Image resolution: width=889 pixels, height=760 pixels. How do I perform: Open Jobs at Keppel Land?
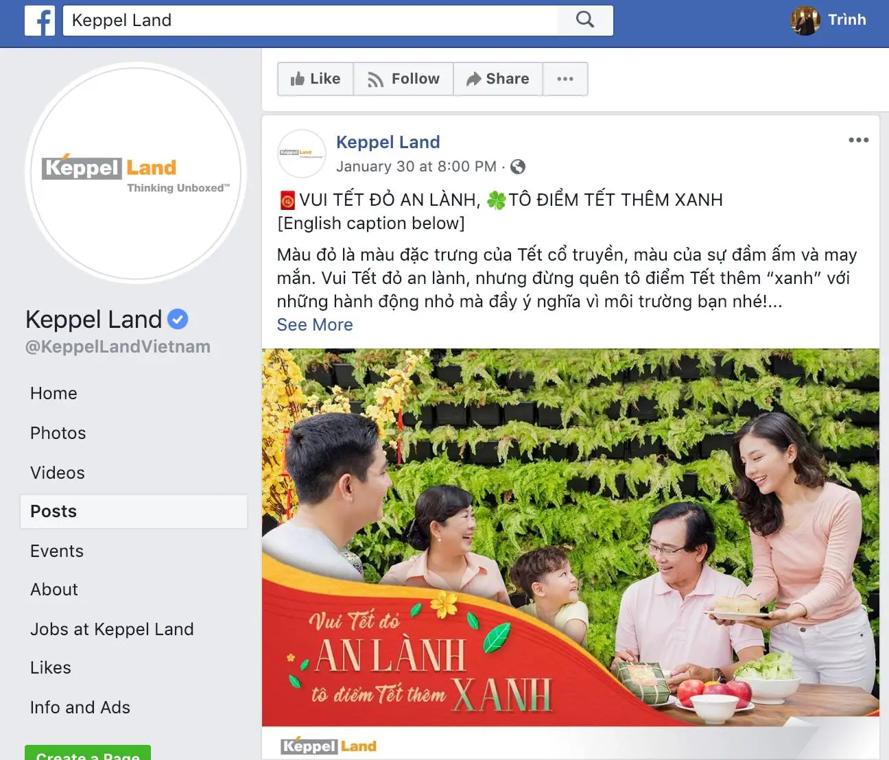click(x=112, y=630)
